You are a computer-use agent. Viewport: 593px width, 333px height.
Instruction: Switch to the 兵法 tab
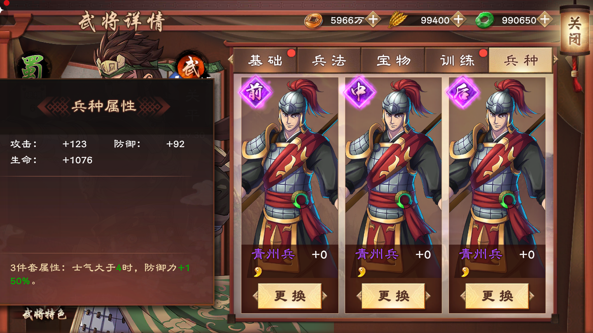click(x=329, y=61)
